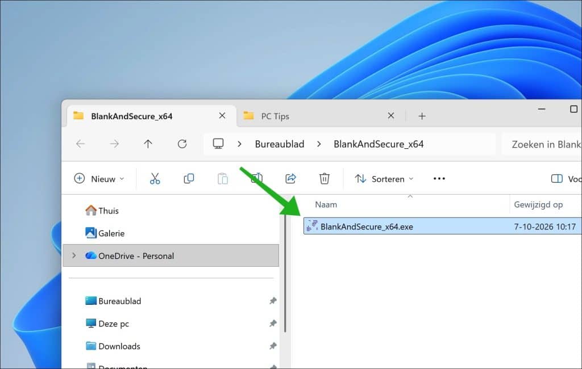Select the BlankAndSecure_x64 tab
The width and height of the screenshot is (582, 369).
(151, 116)
